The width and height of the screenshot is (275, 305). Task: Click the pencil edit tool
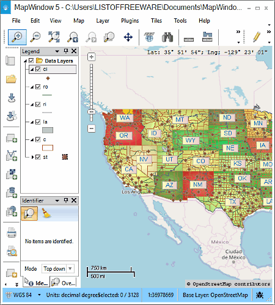[x=257, y=37]
